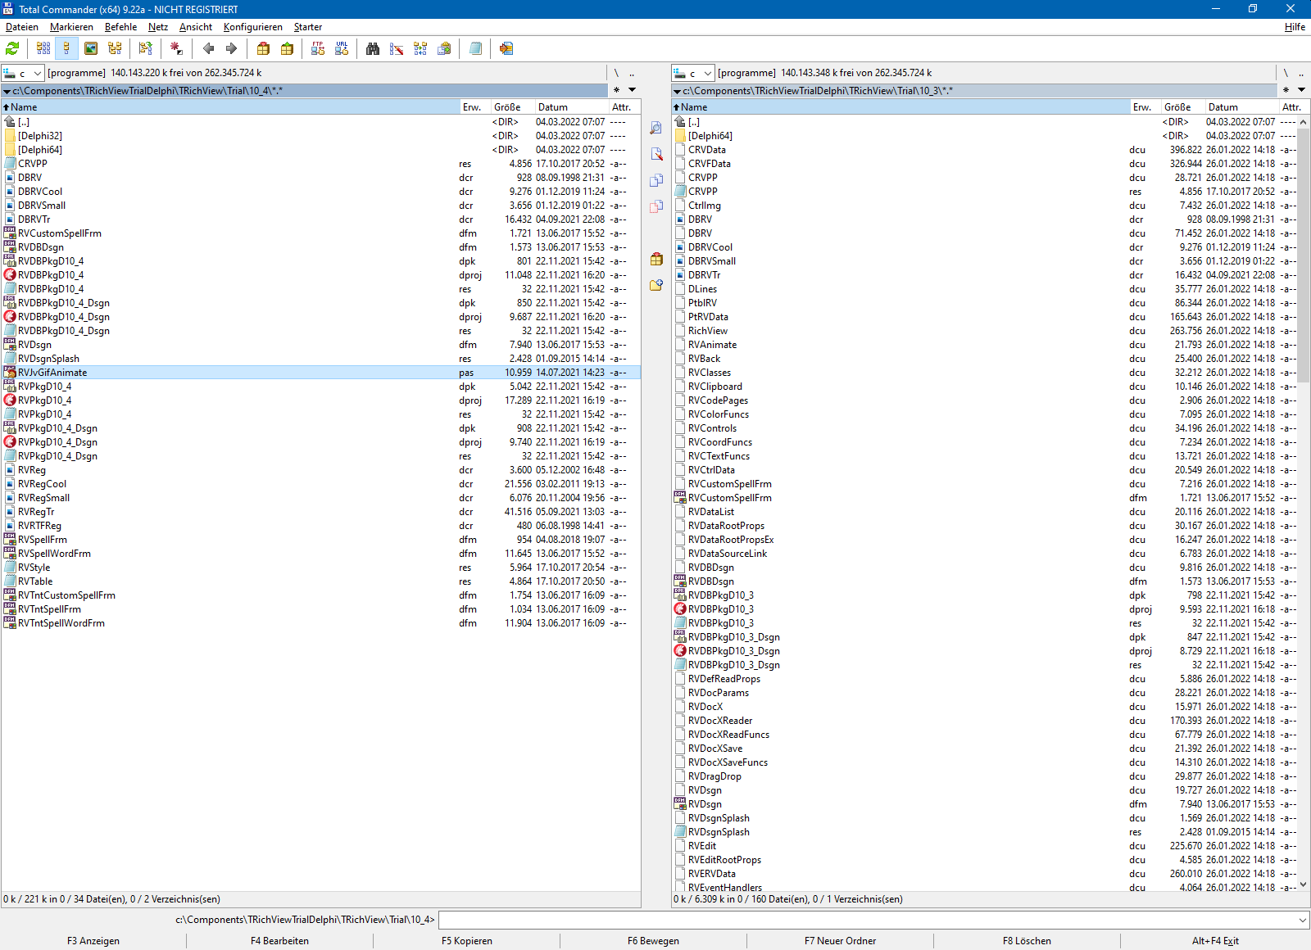Click the Alt+F4 Exit button

[1215, 941]
